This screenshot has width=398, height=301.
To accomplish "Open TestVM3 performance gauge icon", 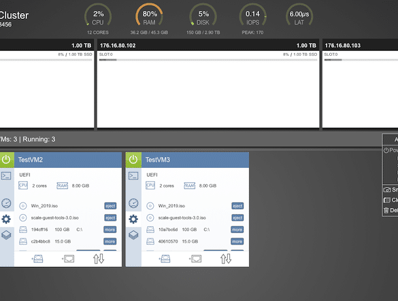I will point(133,203).
